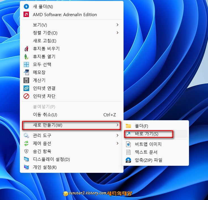The image size is (208, 200).
Task: Create a new 폴더(F) from the submenu
Action: [156, 126]
